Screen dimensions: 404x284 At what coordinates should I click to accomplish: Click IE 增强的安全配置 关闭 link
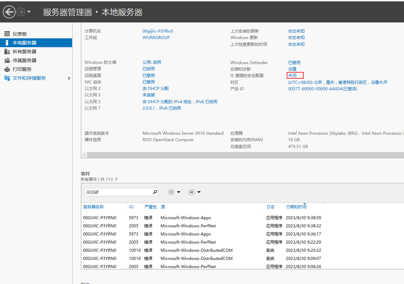point(292,76)
